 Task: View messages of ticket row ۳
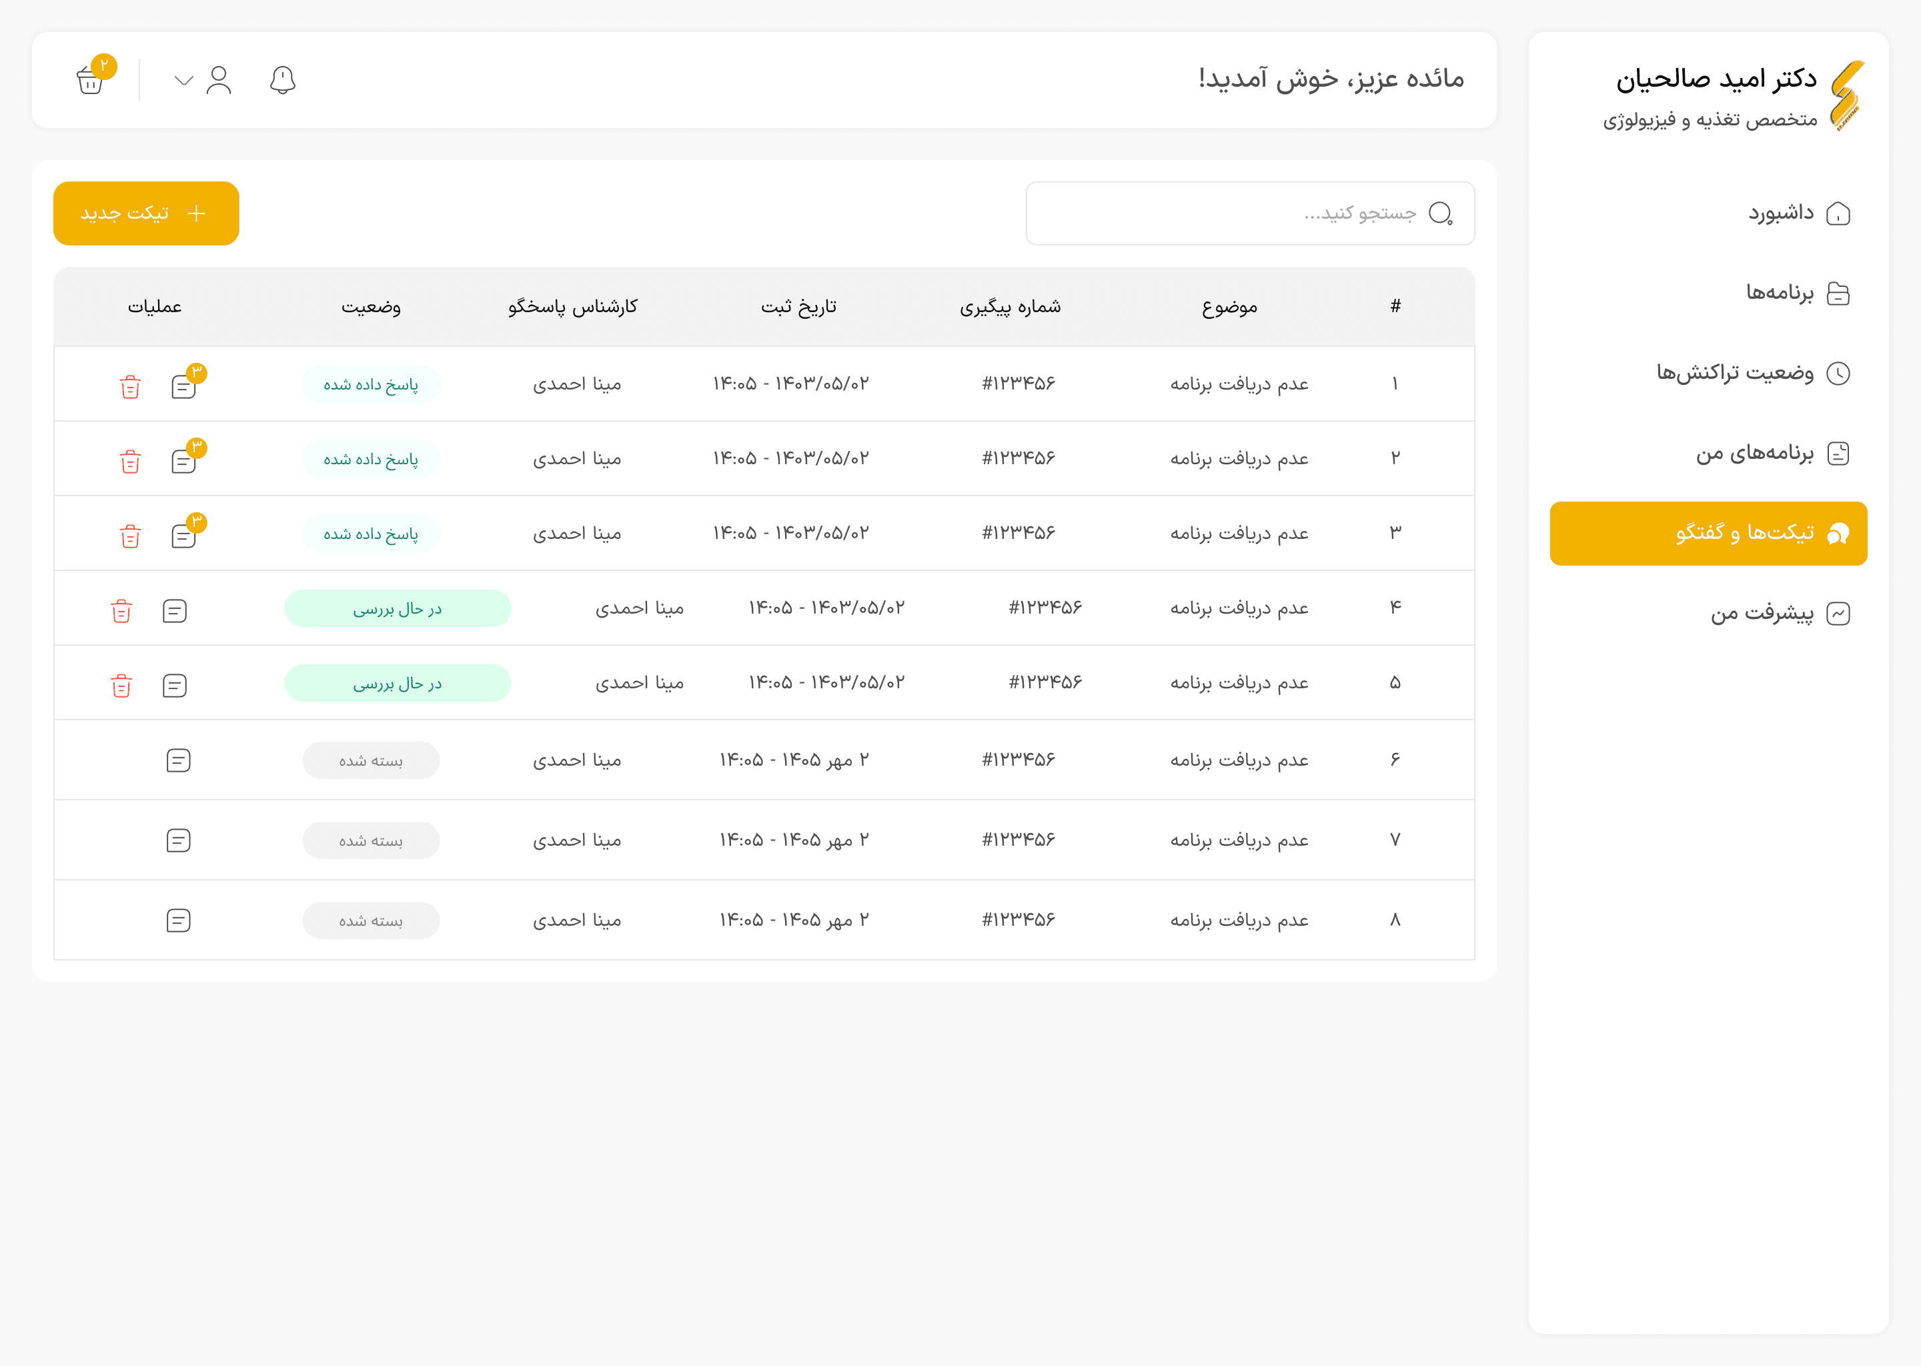(x=183, y=537)
